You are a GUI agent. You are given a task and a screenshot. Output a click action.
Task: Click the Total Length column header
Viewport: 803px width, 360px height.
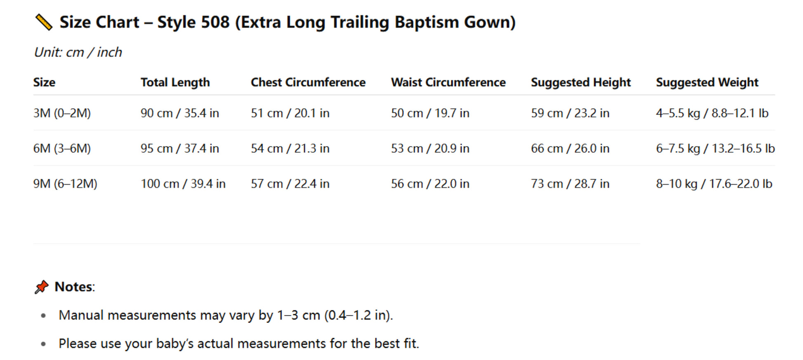tap(175, 82)
